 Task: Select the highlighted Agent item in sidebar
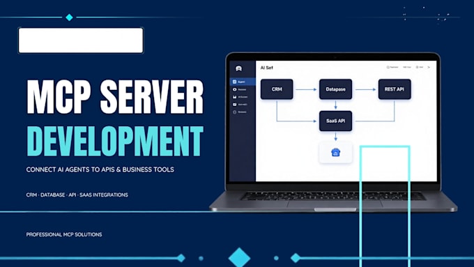(243, 82)
